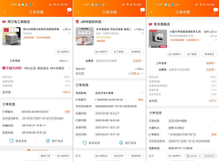
Task: Tap the Tmall logo beside 得力电工旗舰店
Action: (x=4, y=22)
